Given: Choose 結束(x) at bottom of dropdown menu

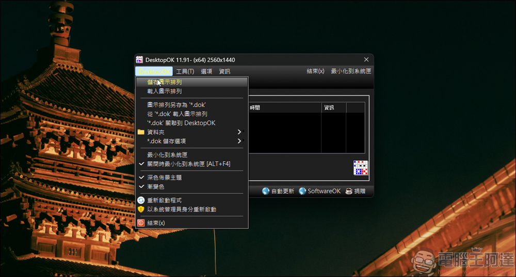Looking at the screenshot, I should point(192,223).
